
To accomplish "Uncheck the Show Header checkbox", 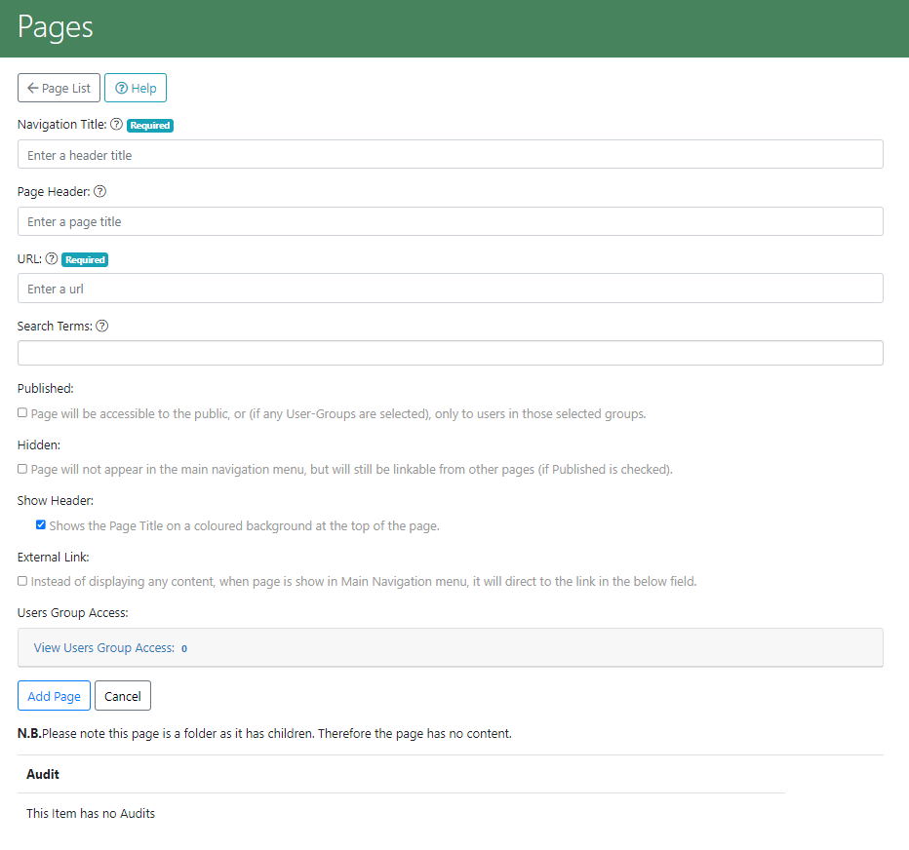I will point(41,524).
